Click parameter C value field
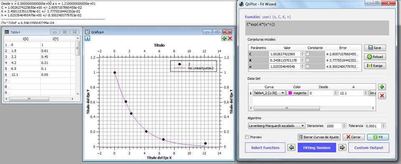This screenshot has height=164, width=401. click(x=285, y=54)
